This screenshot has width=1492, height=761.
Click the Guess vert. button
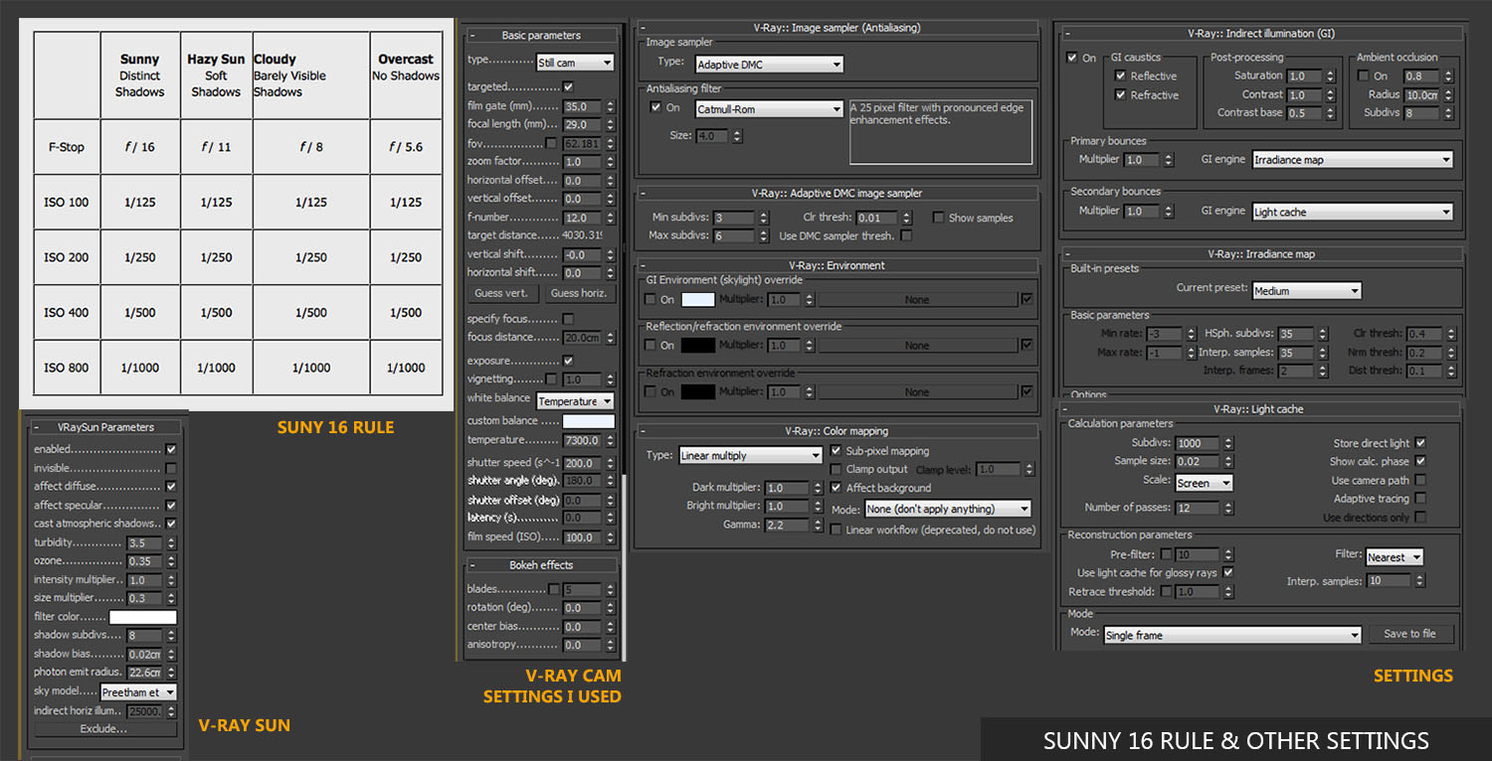click(502, 293)
